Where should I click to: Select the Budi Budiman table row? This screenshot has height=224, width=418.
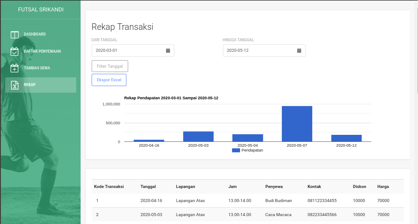click(x=248, y=201)
